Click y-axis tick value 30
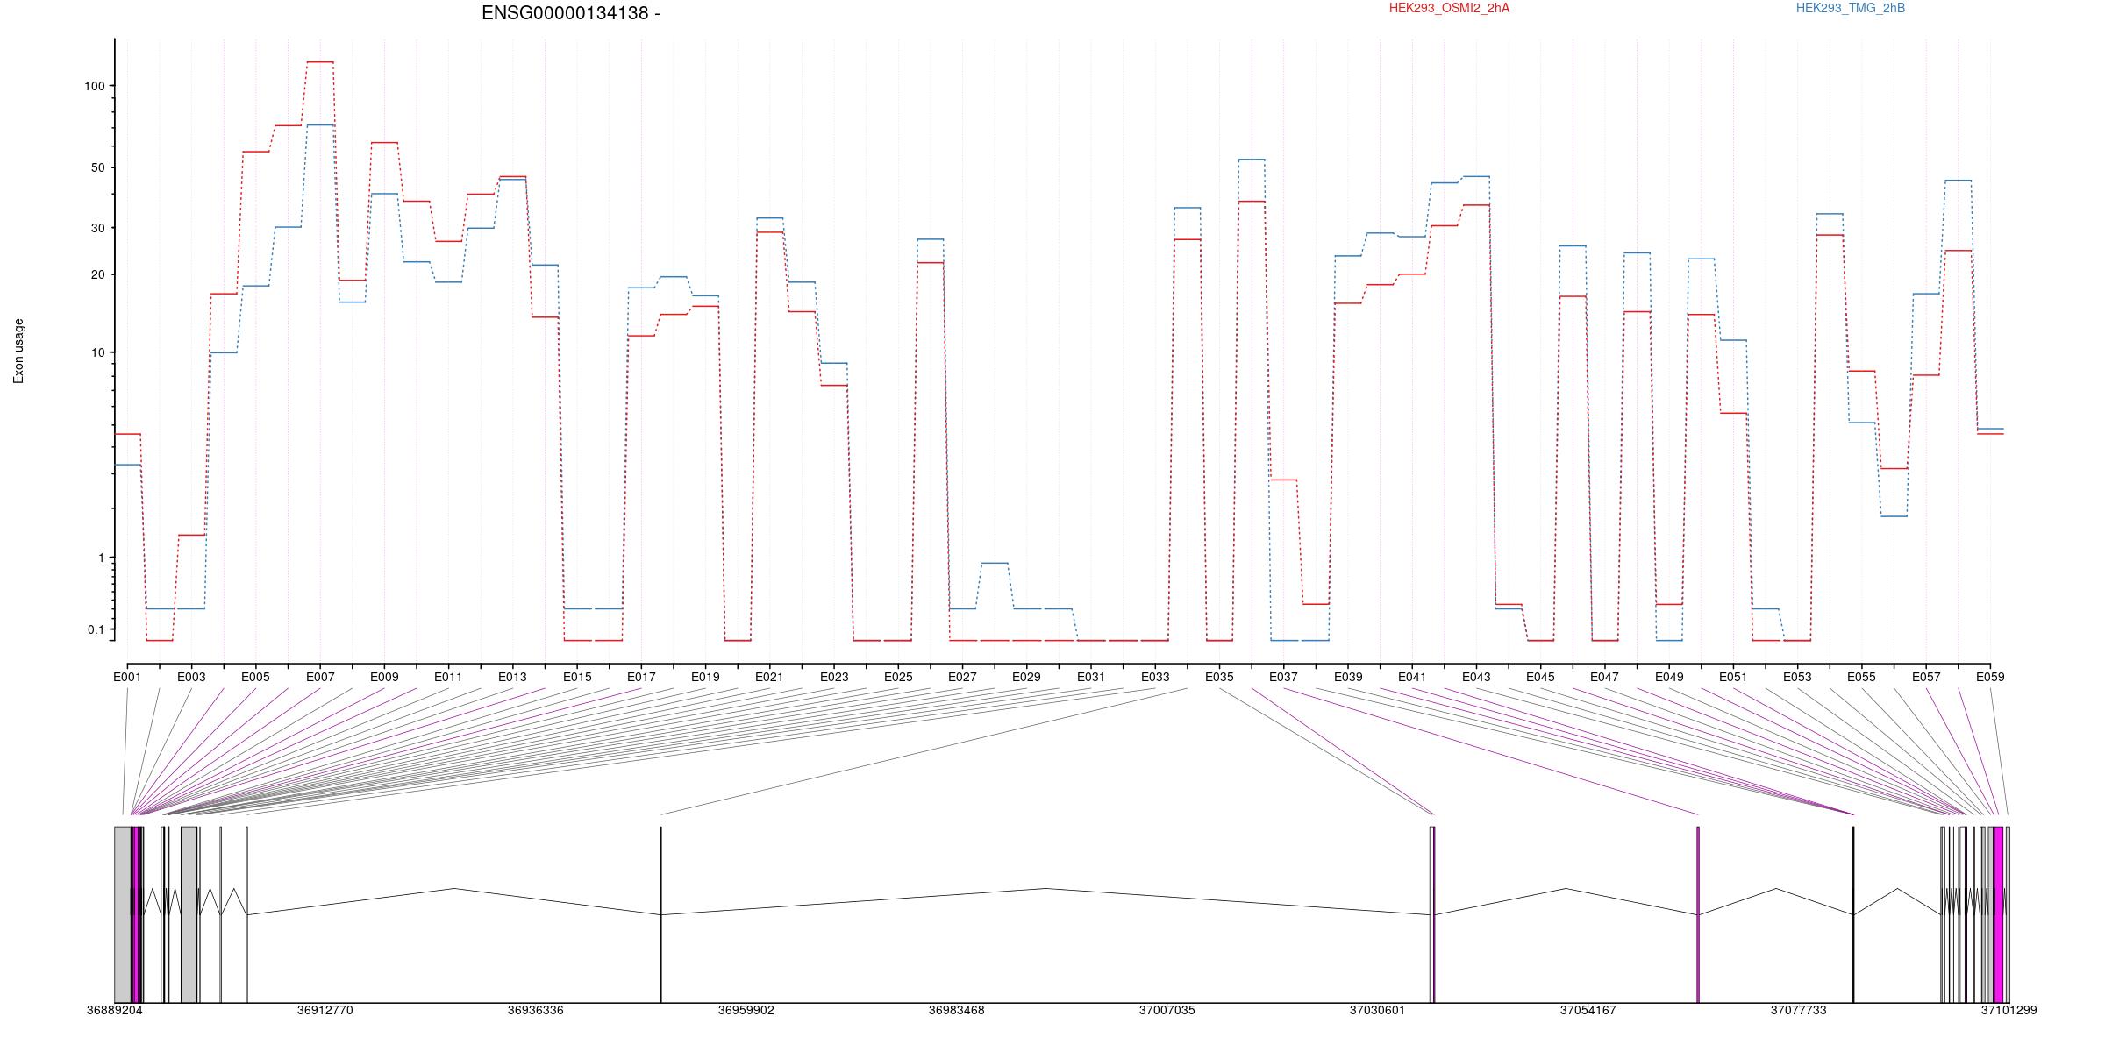 [97, 228]
